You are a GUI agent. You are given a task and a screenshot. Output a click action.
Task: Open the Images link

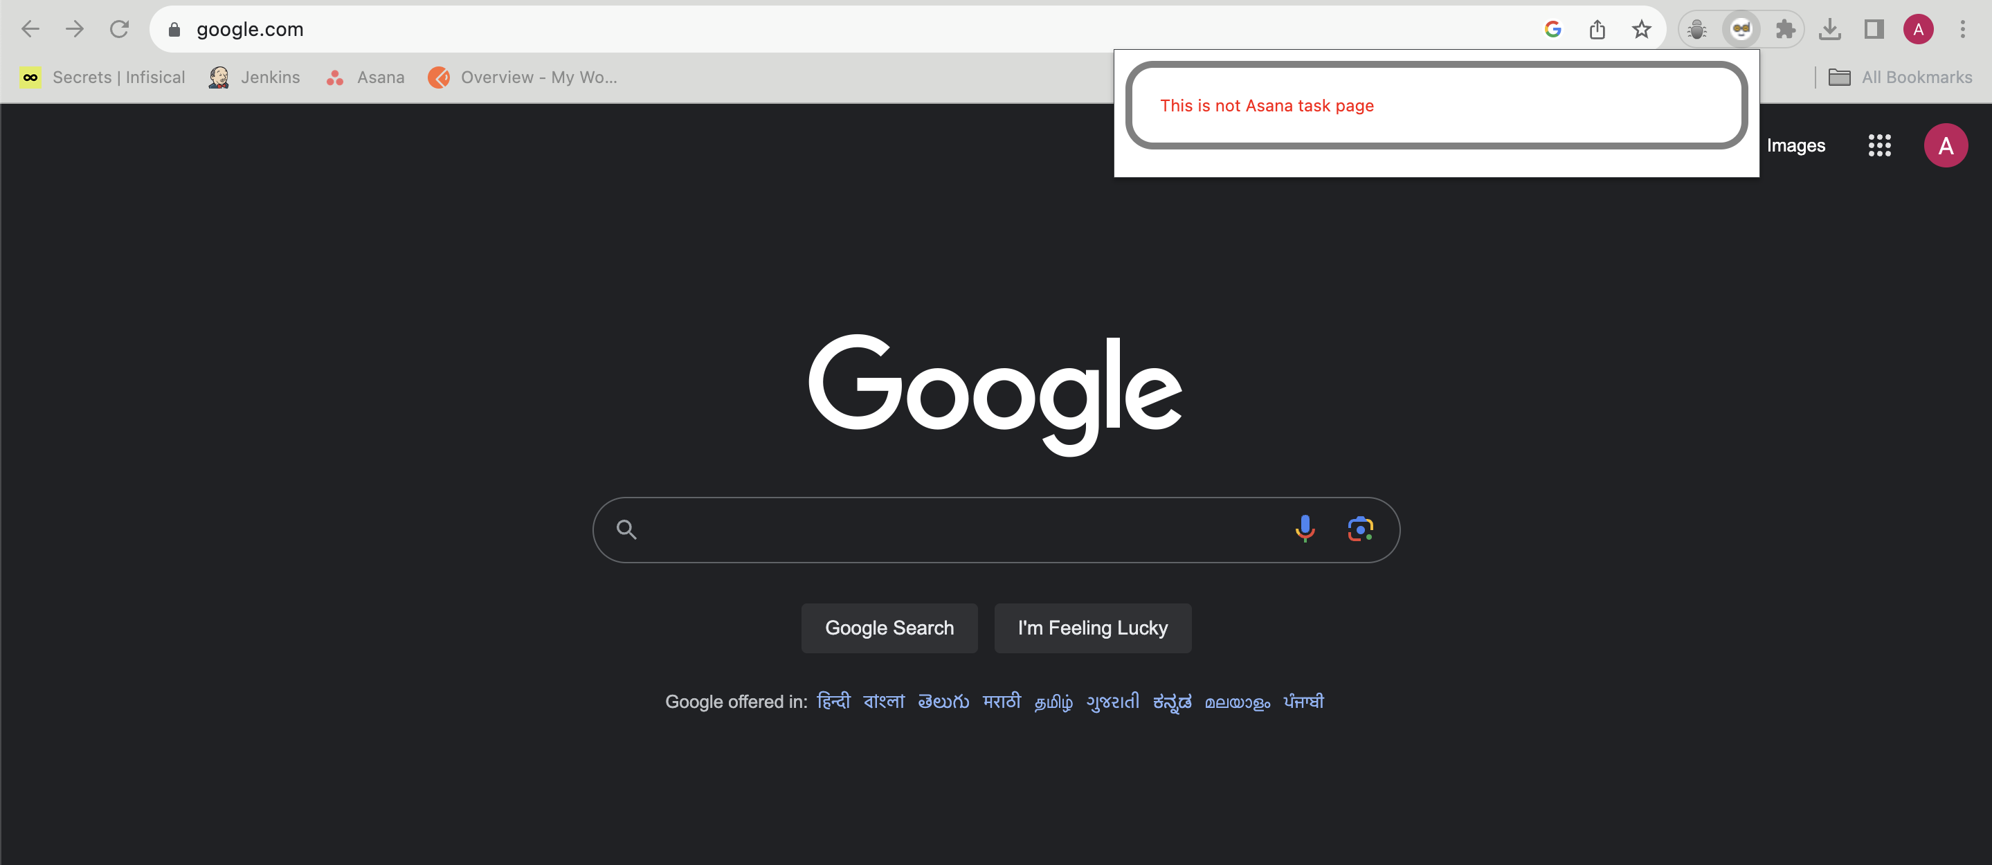point(1795,145)
